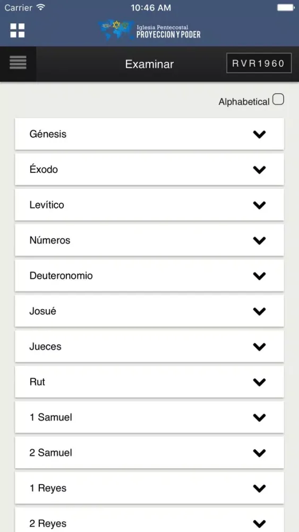Open the grid apps icon

(18, 30)
